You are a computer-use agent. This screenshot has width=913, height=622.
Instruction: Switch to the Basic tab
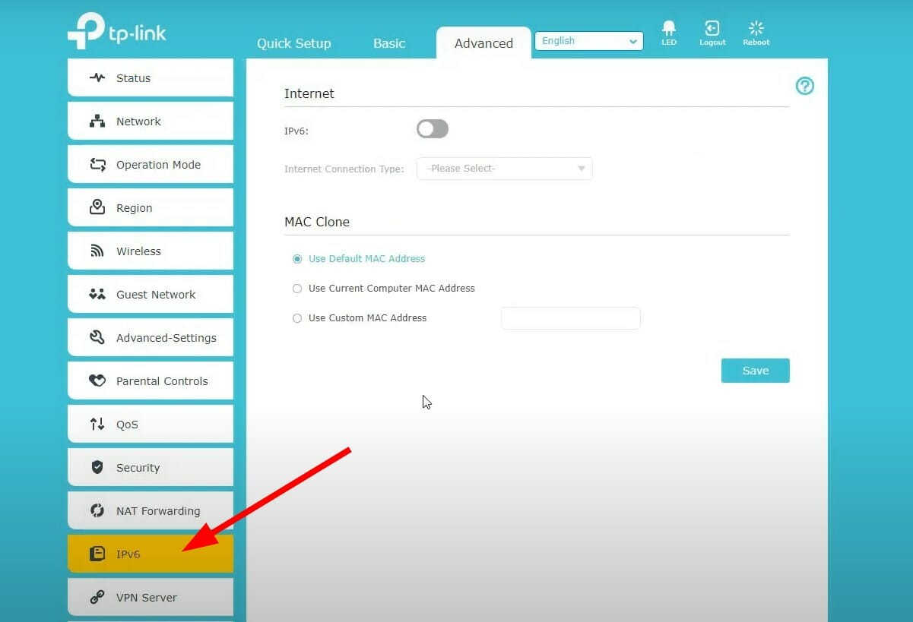click(389, 43)
